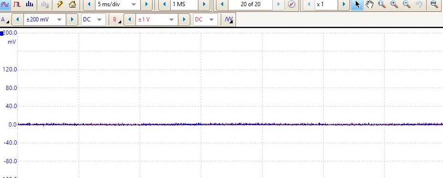Viewport: 443px width, 178px height.
Task: Increase Channel B ±1 V range
Action: tap(184, 20)
